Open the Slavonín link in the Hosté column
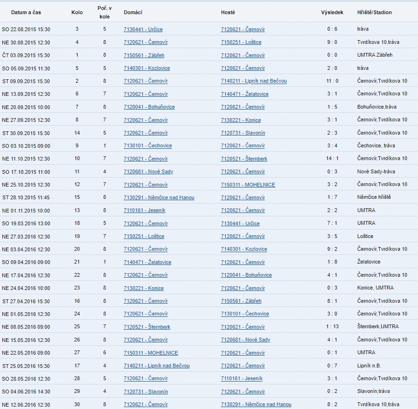This screenshot has height=409, width=418. click(243, 133)
